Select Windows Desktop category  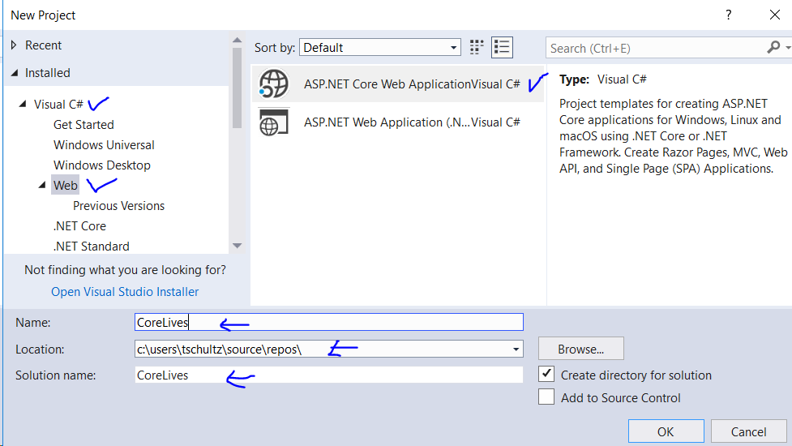point(102,165)
